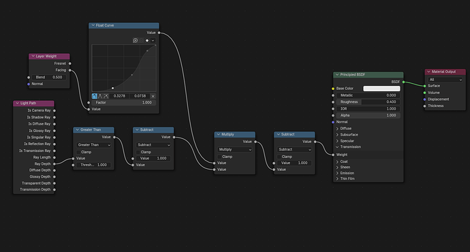Click the Roughness slider field

(x=368, y=102)
